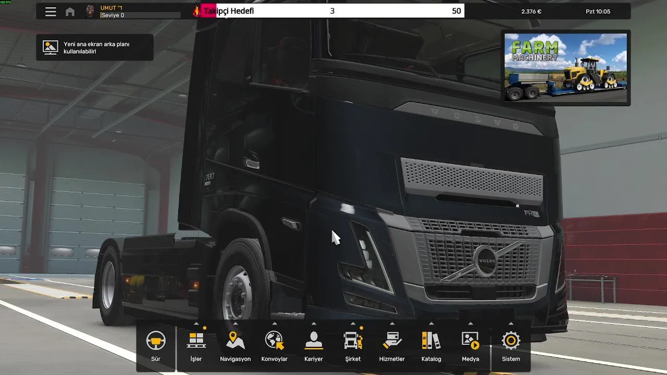Expand the arrow above Sistem

511,323
